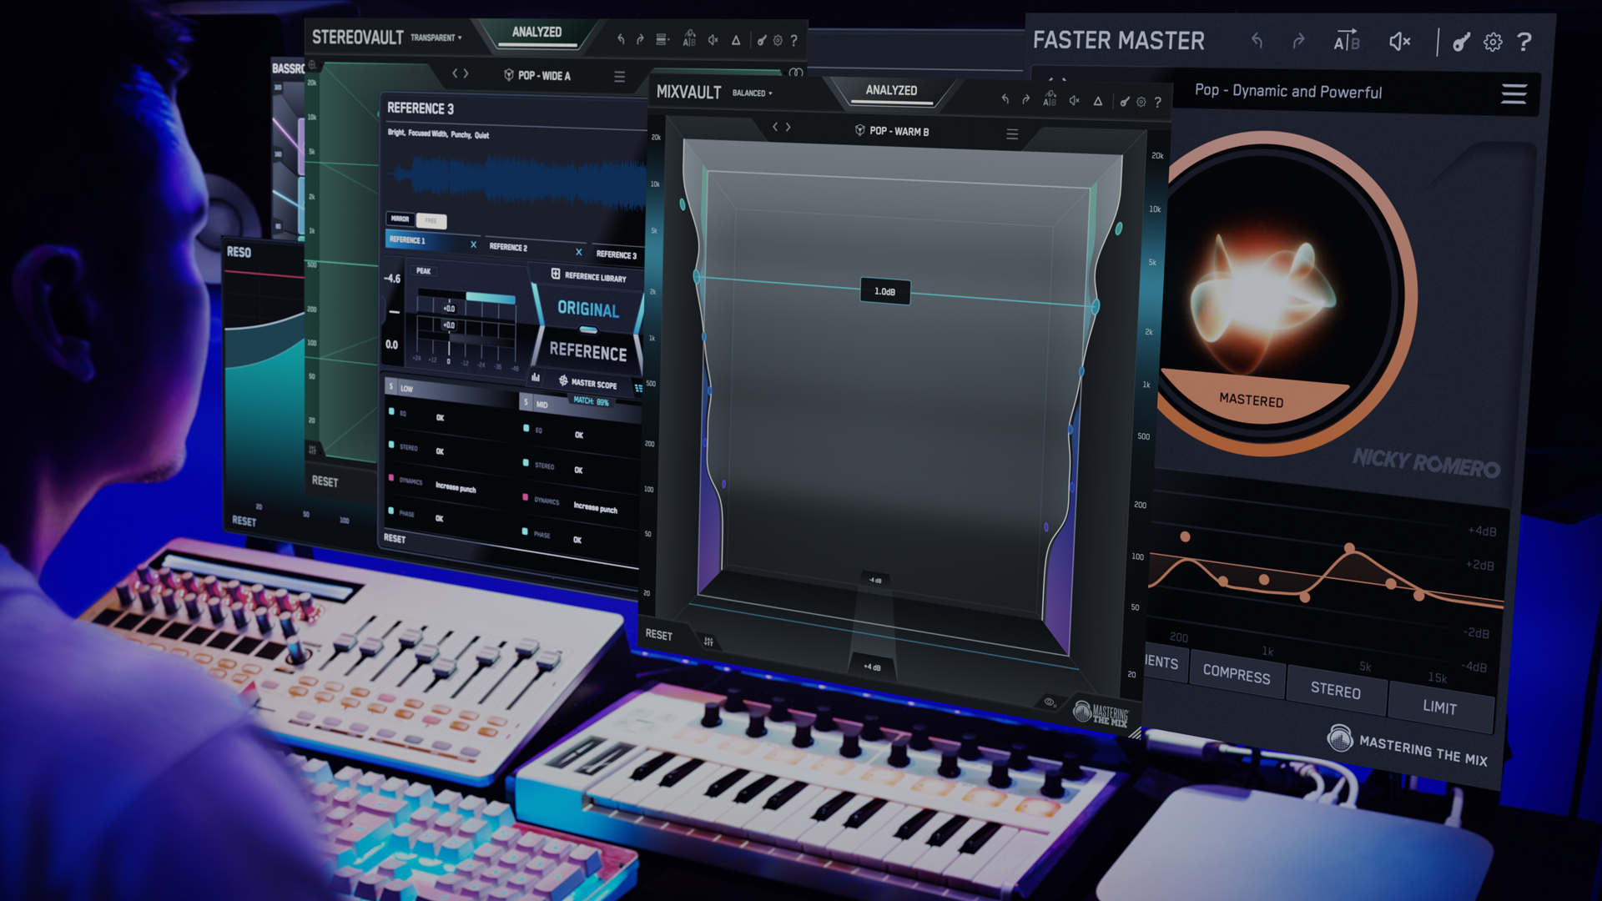Open FASTER MASTER hamburger preset menu
Screen dimensions: 1602x901
[x=1514, y=93]
